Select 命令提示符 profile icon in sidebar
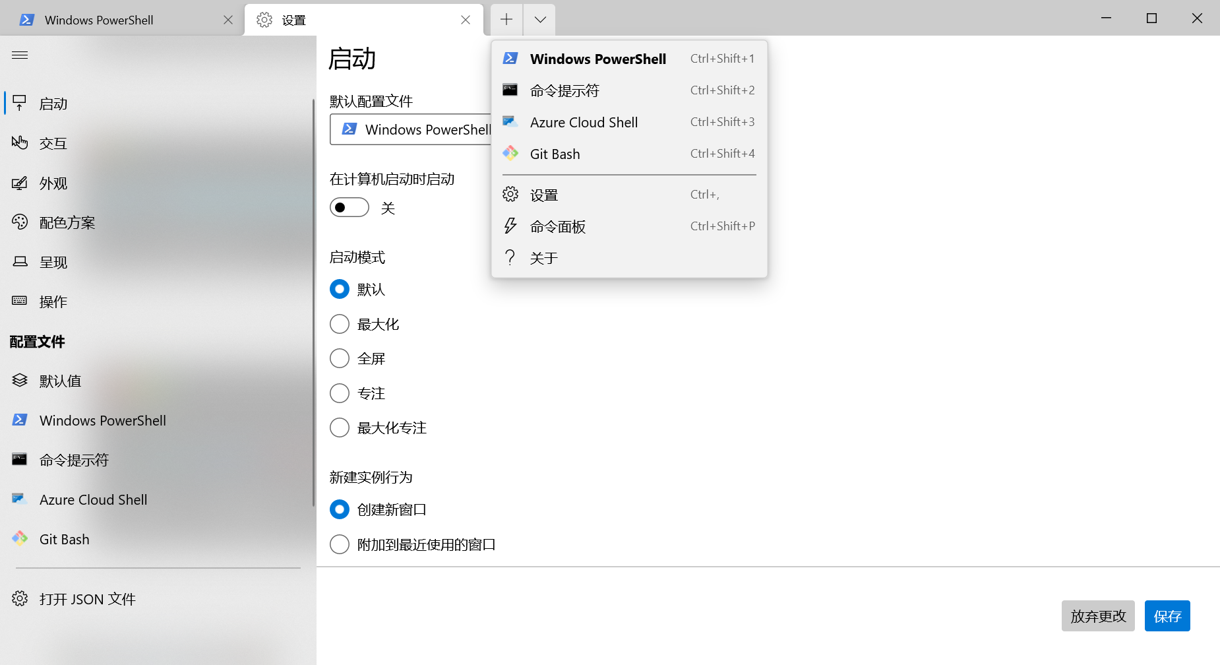The width and height of the screenshot is (1220, 665). [x=20, y=459]
